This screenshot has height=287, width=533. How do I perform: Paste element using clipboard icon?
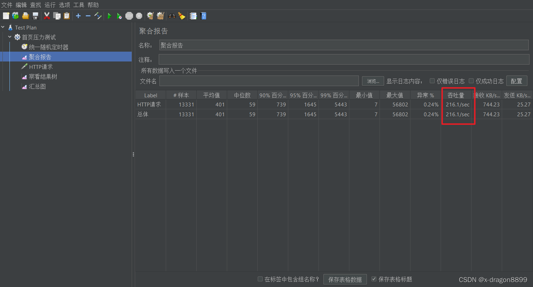pos(67,16)
